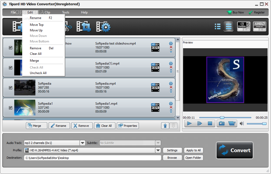Click the Merge button below file list
Image resolution: width=271 pixels, height=174 pixels.
pos(36,126)
